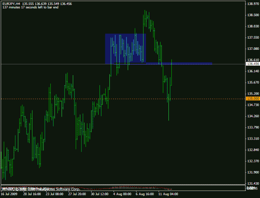Screen dimensions: 260x198
Task: Click the indicator subwindow below the chart
Action: pos(123,188)
